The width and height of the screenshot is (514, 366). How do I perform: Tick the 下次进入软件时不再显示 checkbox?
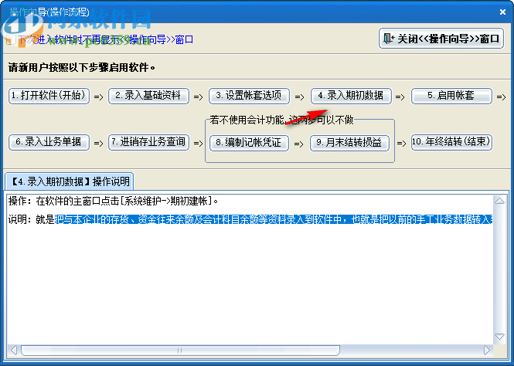(x=11, y=40)
